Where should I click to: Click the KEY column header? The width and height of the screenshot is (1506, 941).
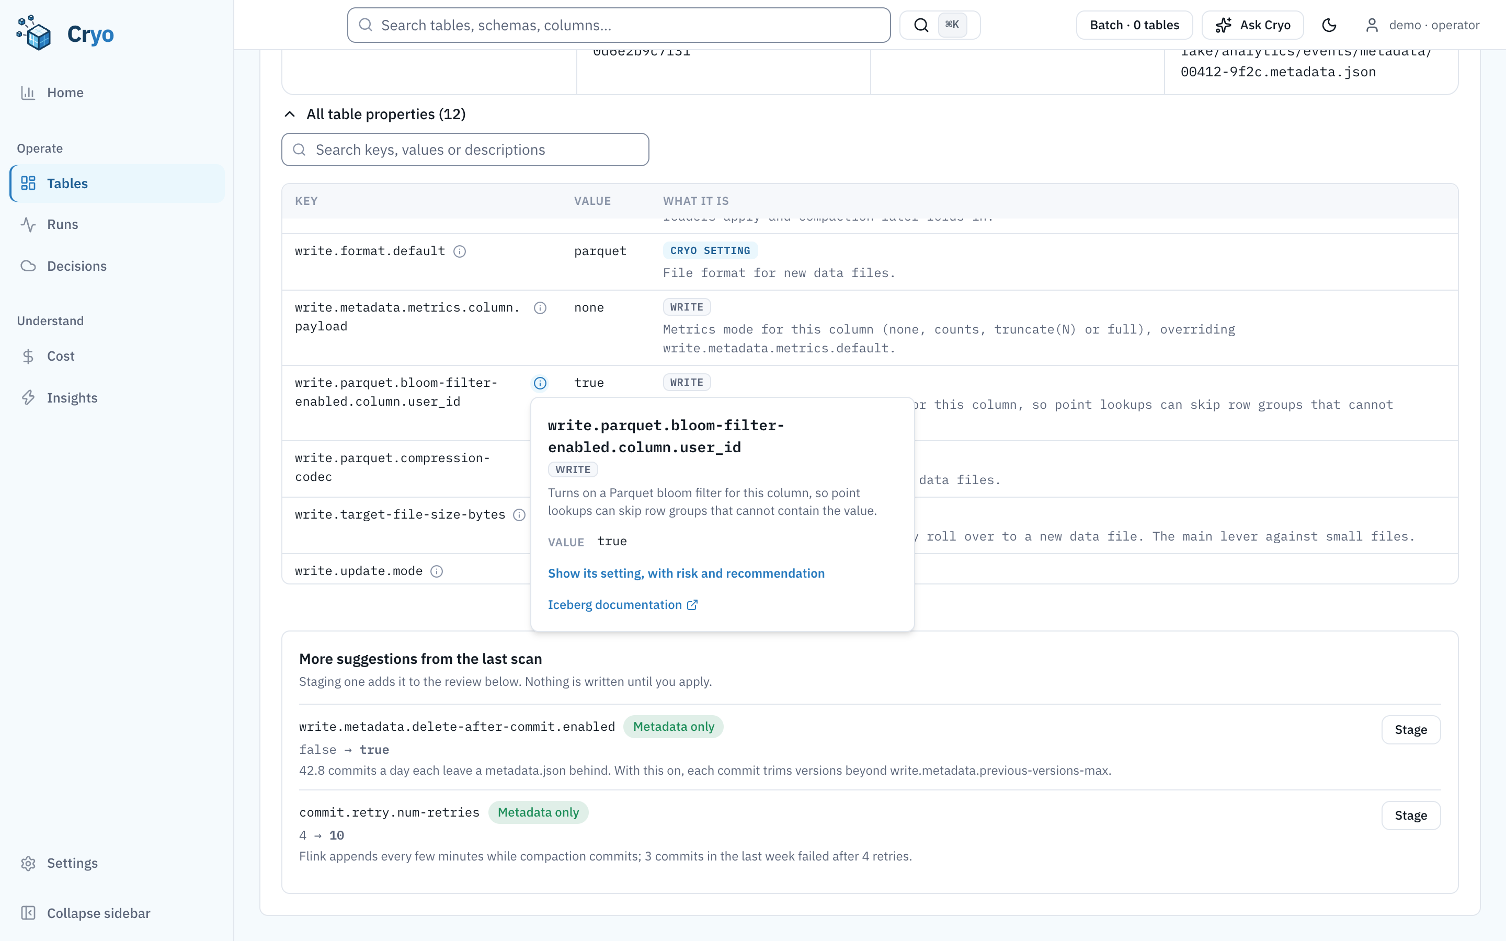tap(306, 201)
